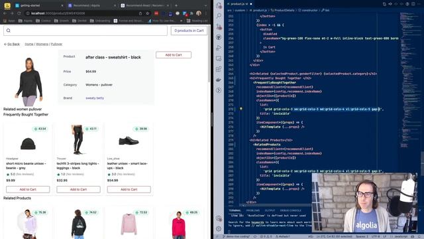
Task: Open Run and Debug icon in VS Code
Action: [x=219, y=48]
